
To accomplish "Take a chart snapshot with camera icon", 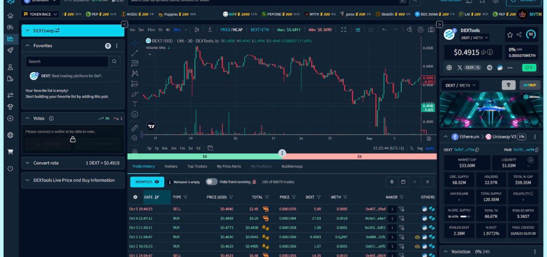I will 431,30.
